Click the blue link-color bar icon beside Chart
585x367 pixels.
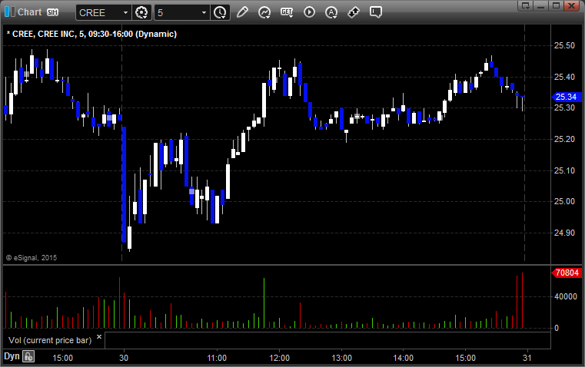tap(10, 12)
